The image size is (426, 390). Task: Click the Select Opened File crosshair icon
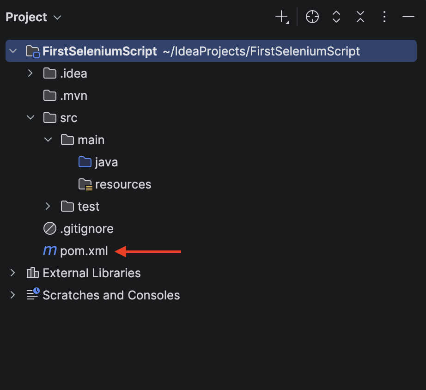(x=312, y=17)
